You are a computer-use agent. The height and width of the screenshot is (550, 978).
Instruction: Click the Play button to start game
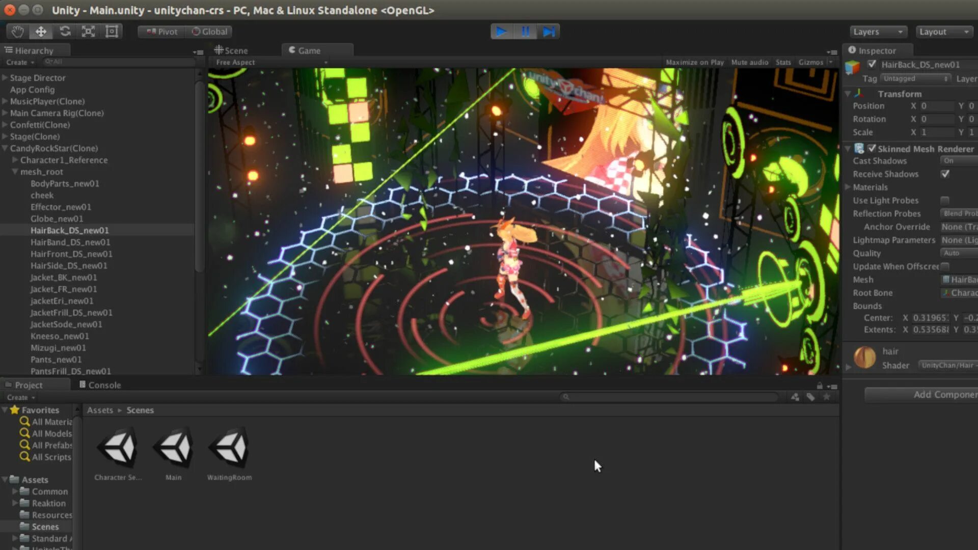pos(502,31)
